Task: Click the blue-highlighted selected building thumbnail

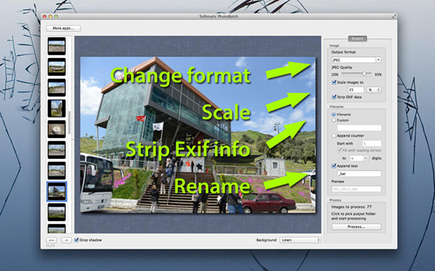Action: click(x=57, y=192)
